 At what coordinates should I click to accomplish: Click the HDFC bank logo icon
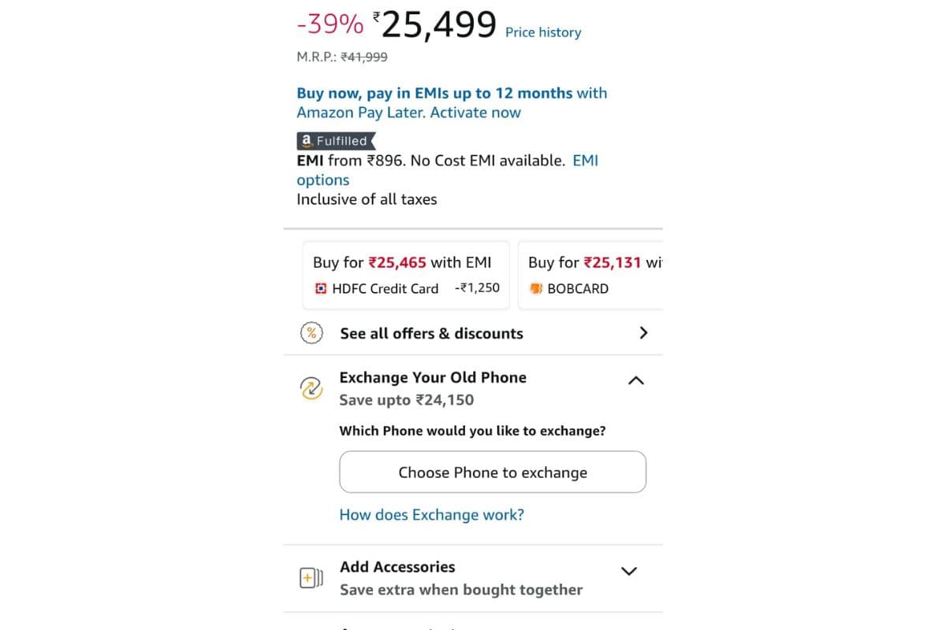(320, 288)
